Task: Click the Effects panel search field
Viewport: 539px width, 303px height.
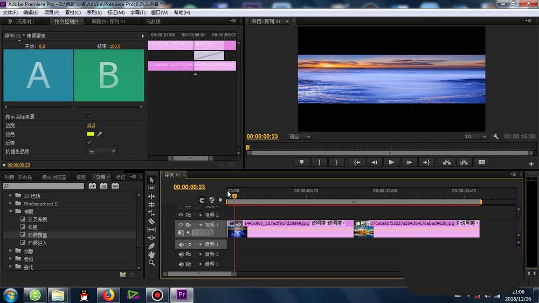Action: point(43,186)
